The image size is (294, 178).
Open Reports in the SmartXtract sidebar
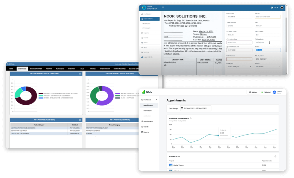pyautogui.click(x=145, y=33)
